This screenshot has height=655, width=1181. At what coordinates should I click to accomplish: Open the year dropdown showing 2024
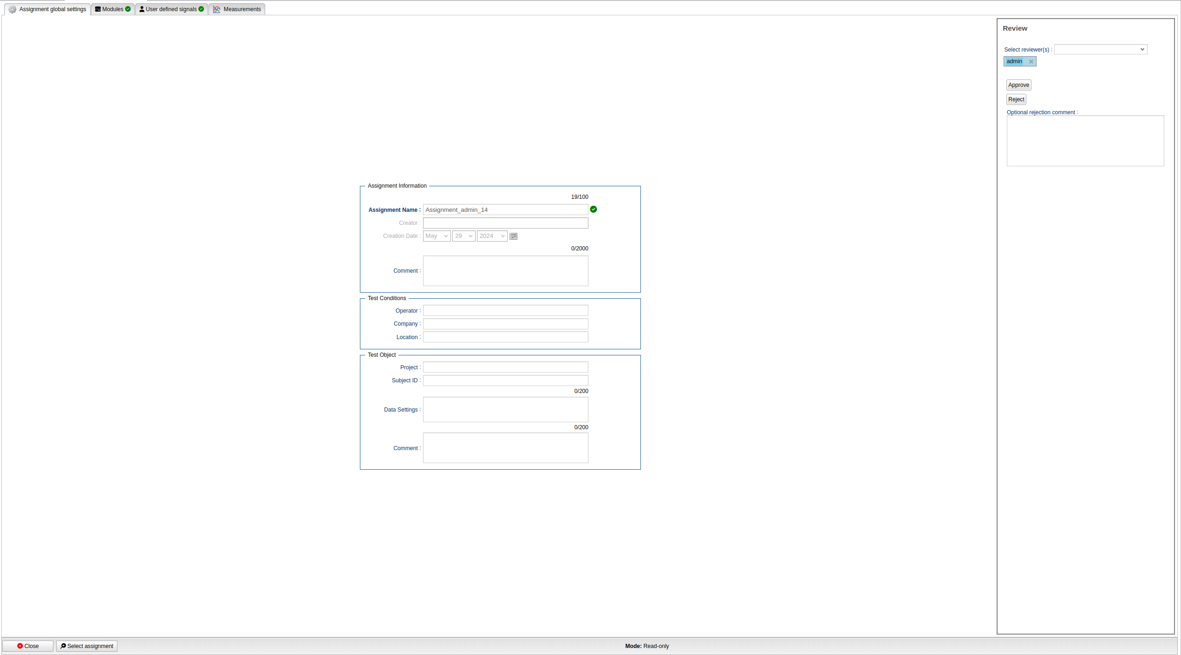point(492,236)
